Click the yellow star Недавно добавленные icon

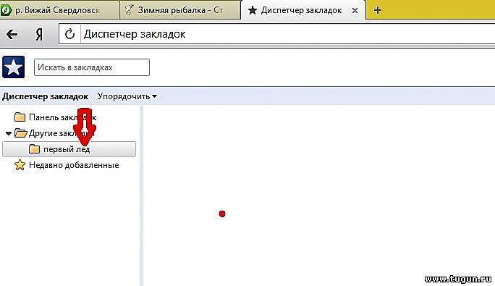pyautogui.click(x=20, y=165)
